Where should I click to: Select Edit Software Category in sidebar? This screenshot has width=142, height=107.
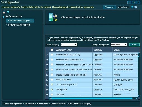[20, 21]
